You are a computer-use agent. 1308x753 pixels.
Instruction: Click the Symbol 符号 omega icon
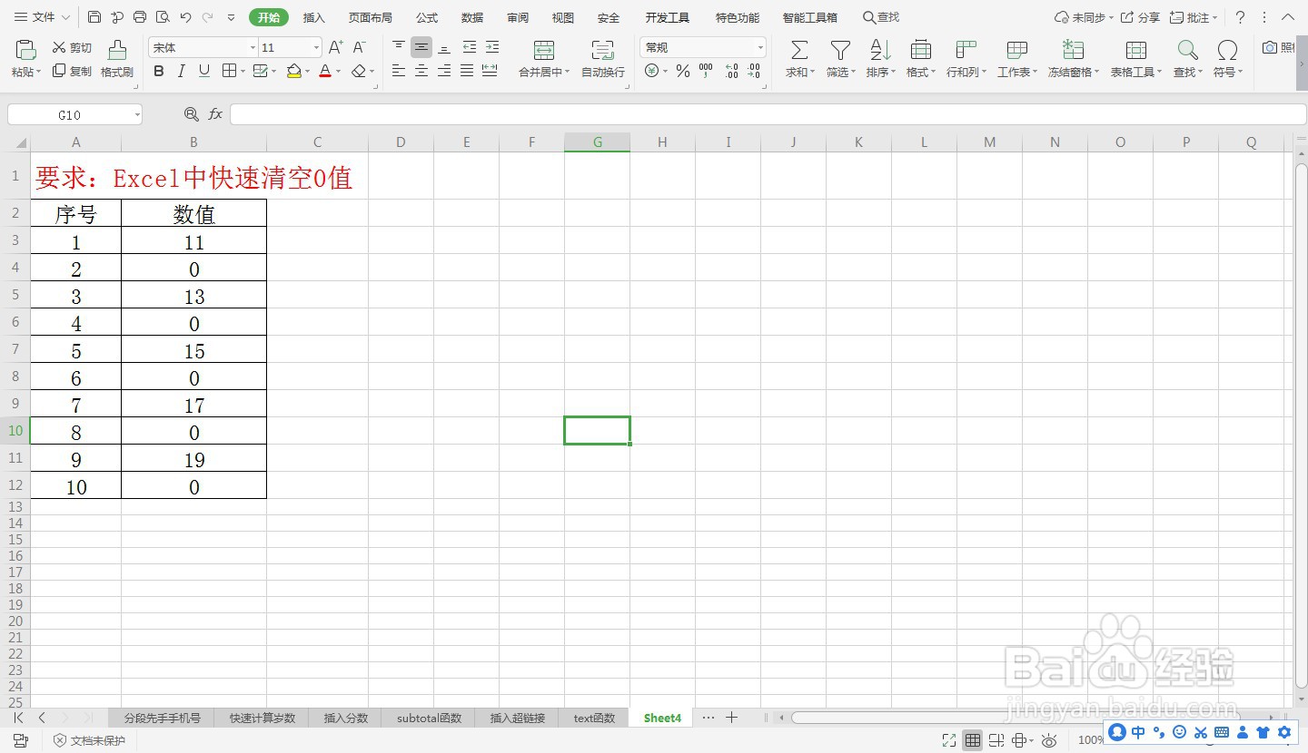pyautogui.click(x=1227, y=50)
